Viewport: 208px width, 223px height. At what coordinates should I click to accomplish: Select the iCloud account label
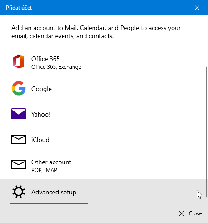click(x=40, y=140)
